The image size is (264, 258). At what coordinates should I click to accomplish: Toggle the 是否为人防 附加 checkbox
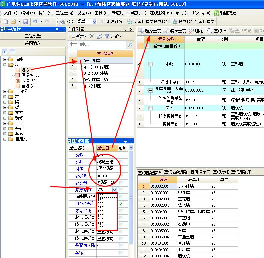tap(121, 246)
